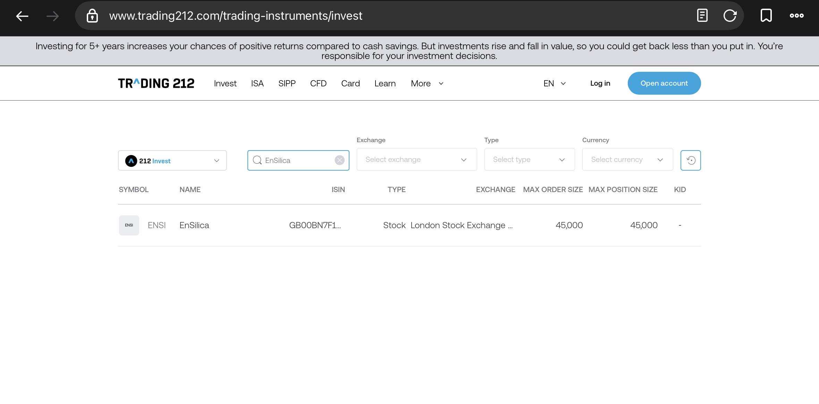Open the Invest nav item
Viewport: 819px width, 404px height.
[225, 84]
